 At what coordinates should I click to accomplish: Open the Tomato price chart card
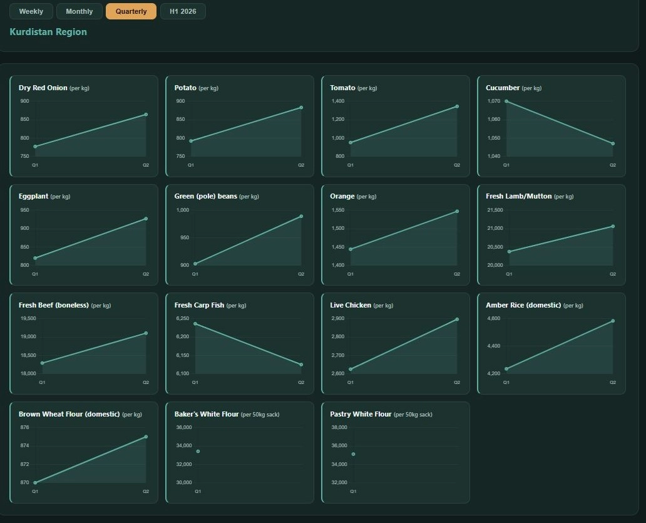pos(396,126)
